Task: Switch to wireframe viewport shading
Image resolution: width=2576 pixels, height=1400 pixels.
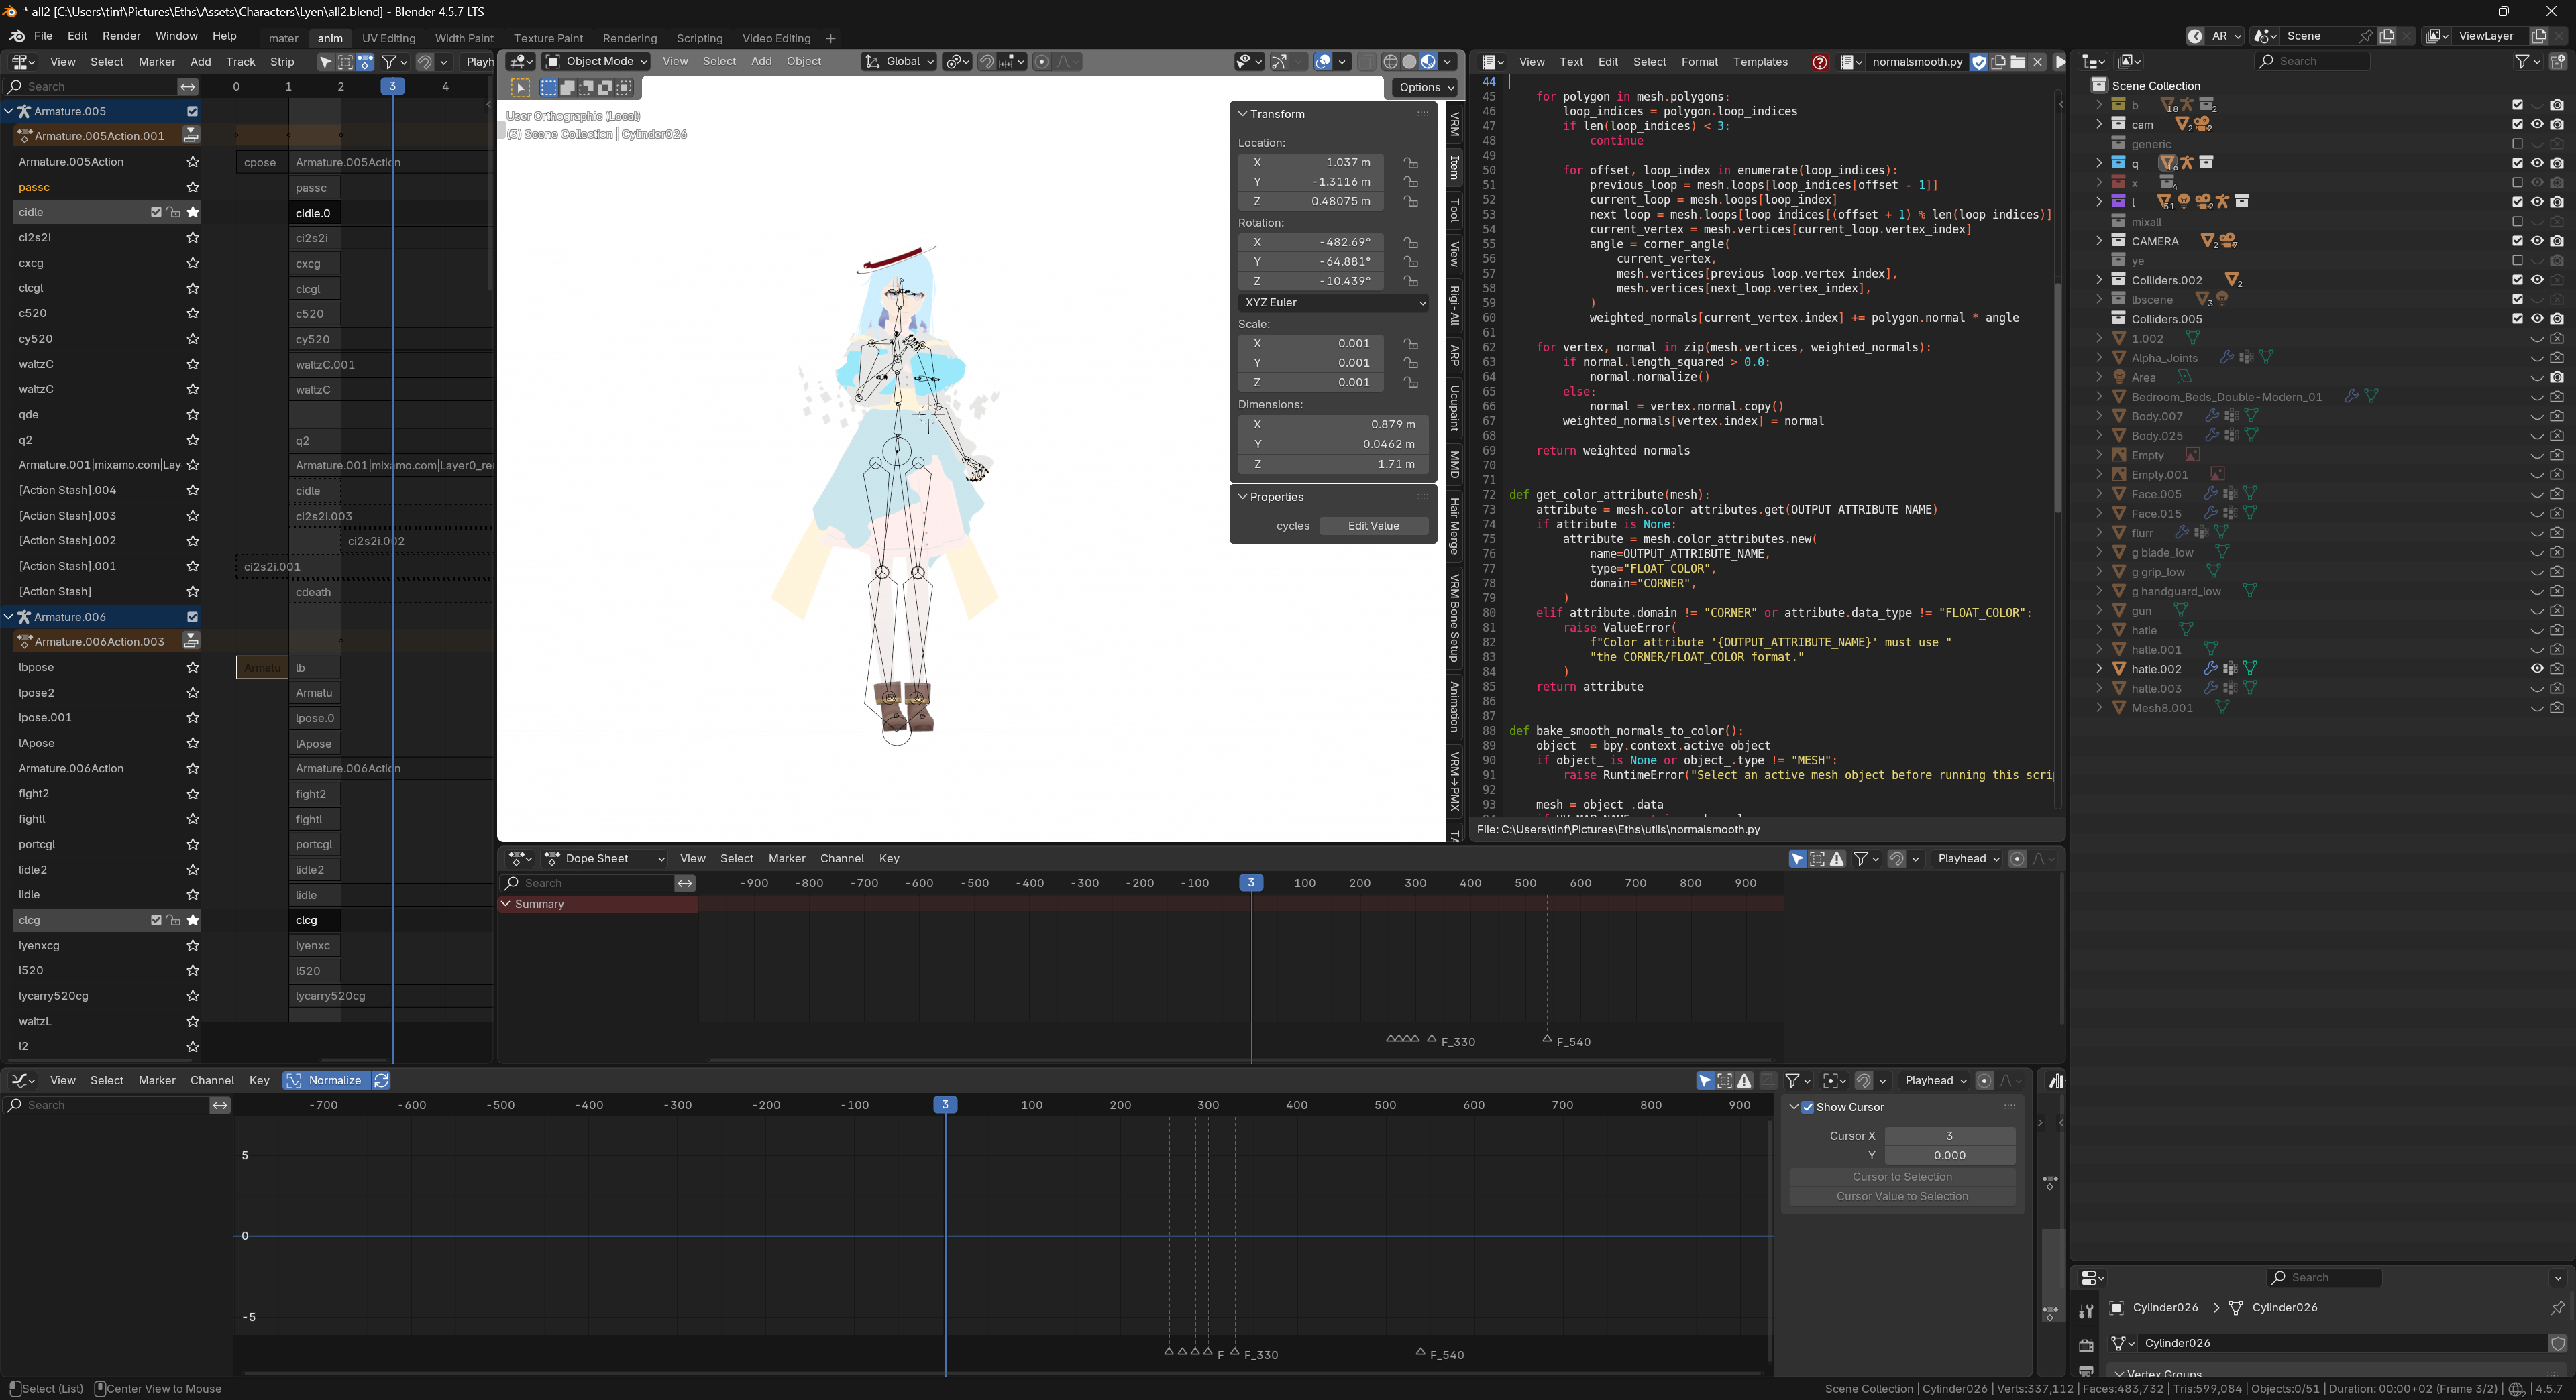Action: pyautogui.click(x=1390, y=62)
